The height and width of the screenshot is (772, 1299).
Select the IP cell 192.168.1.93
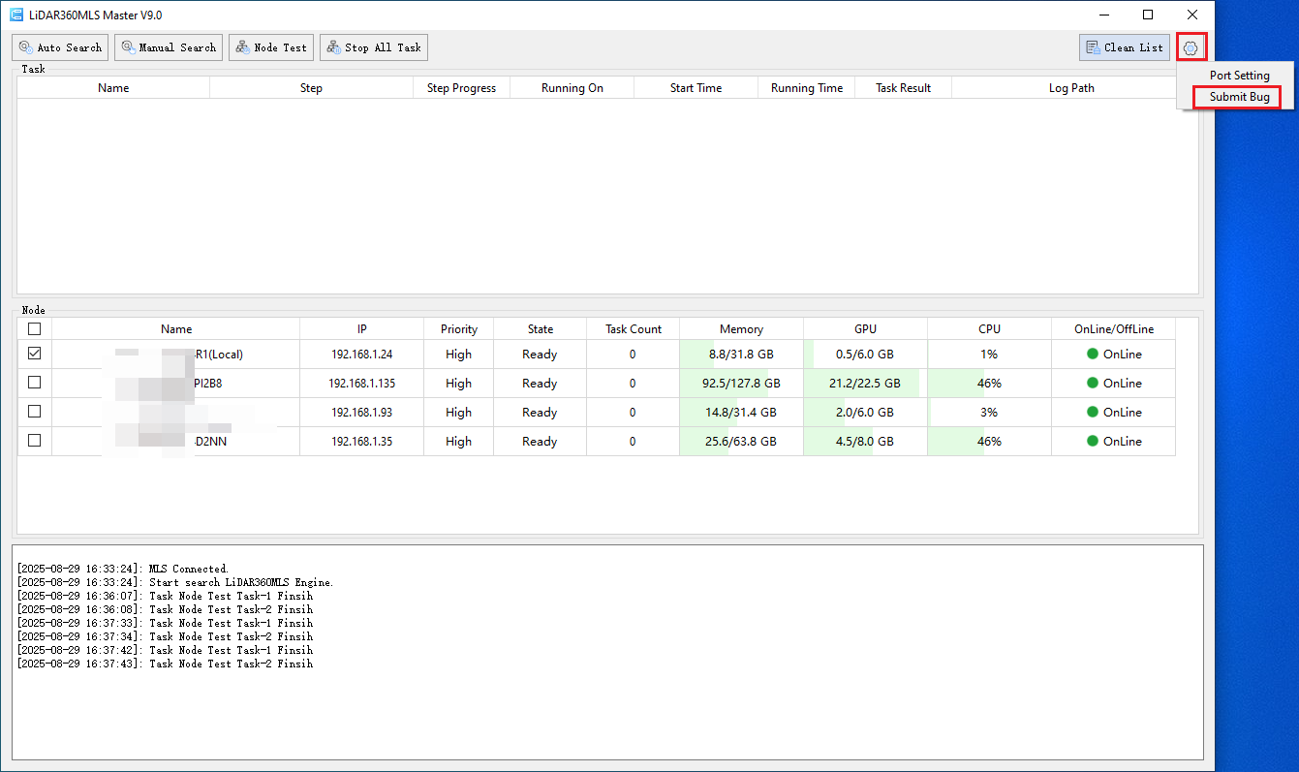(x=361, y=413)
